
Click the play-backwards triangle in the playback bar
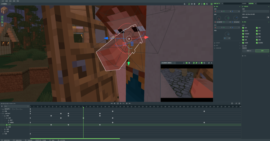(114, 103)
